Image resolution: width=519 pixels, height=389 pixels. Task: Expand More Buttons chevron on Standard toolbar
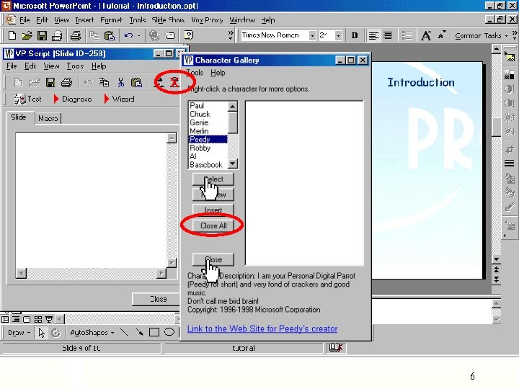(x=231, y=35)
